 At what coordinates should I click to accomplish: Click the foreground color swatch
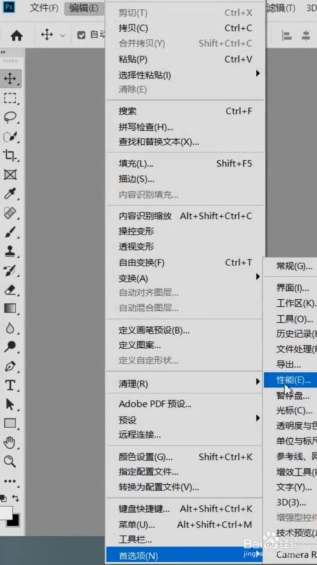pyautogui.click(x=6, y=512)
